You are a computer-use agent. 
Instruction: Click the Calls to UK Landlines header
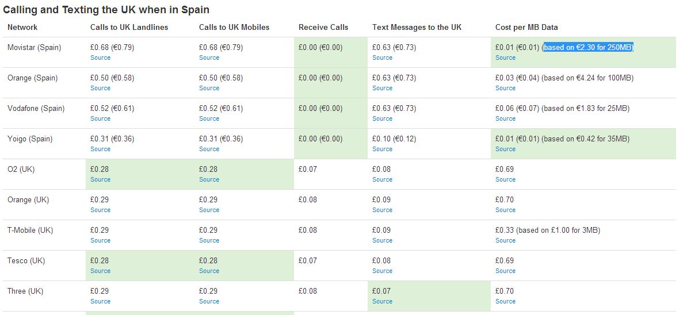(x=129, y=27)
